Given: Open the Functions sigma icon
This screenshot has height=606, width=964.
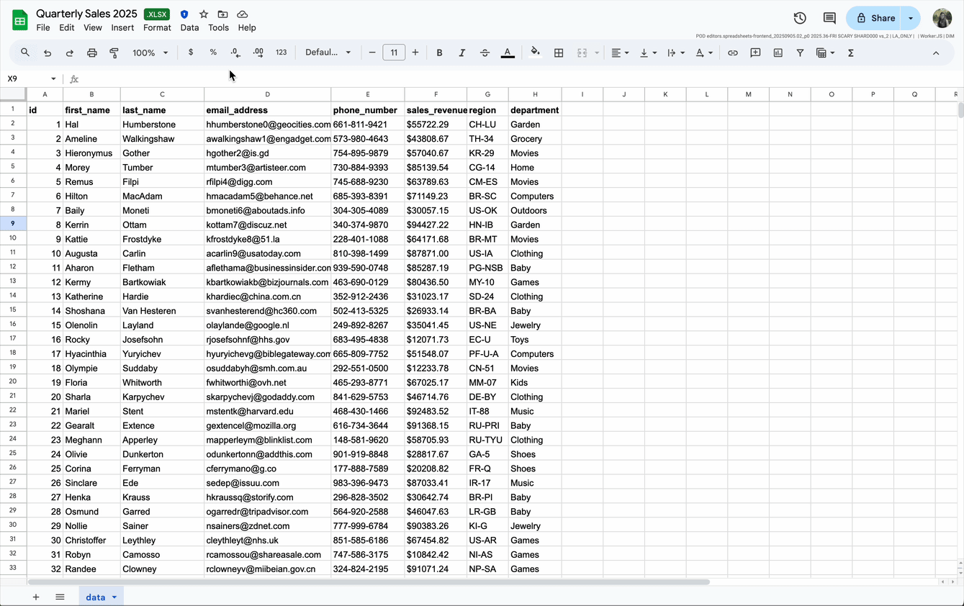Looking at the screenshot, I should click(x=850, y=53).
